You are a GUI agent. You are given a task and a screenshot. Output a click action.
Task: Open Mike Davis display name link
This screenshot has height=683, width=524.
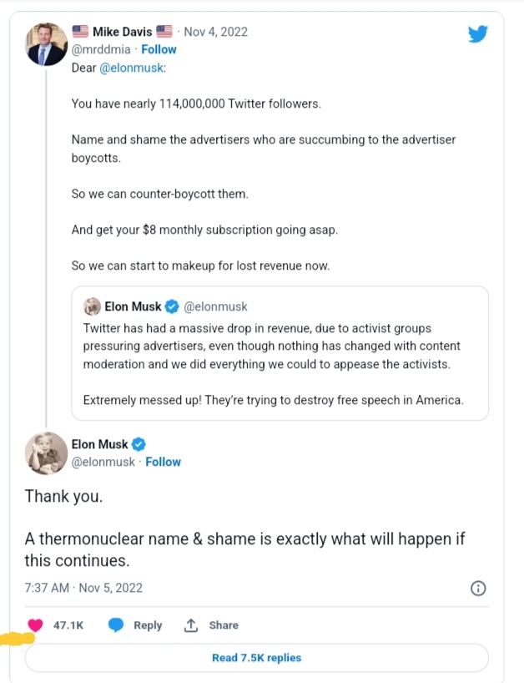(x=122, y=32)
